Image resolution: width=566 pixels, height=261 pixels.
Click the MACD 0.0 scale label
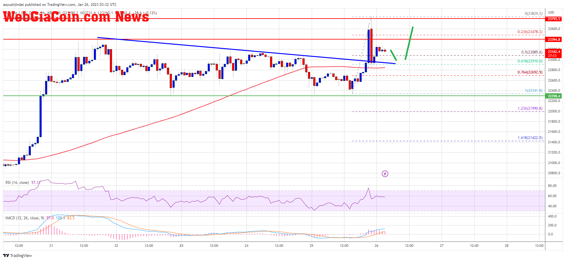pyautogui.click(x=550, y=234)
